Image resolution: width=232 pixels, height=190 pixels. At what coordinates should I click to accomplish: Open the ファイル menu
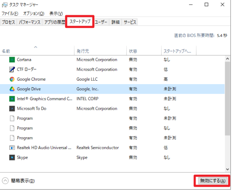click(x=10, y=14)
